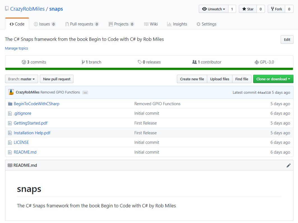Open the Wiki tab

pos(151,24)
